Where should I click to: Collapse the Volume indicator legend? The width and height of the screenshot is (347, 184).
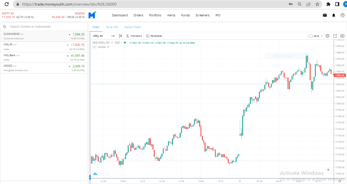point(94,47)
